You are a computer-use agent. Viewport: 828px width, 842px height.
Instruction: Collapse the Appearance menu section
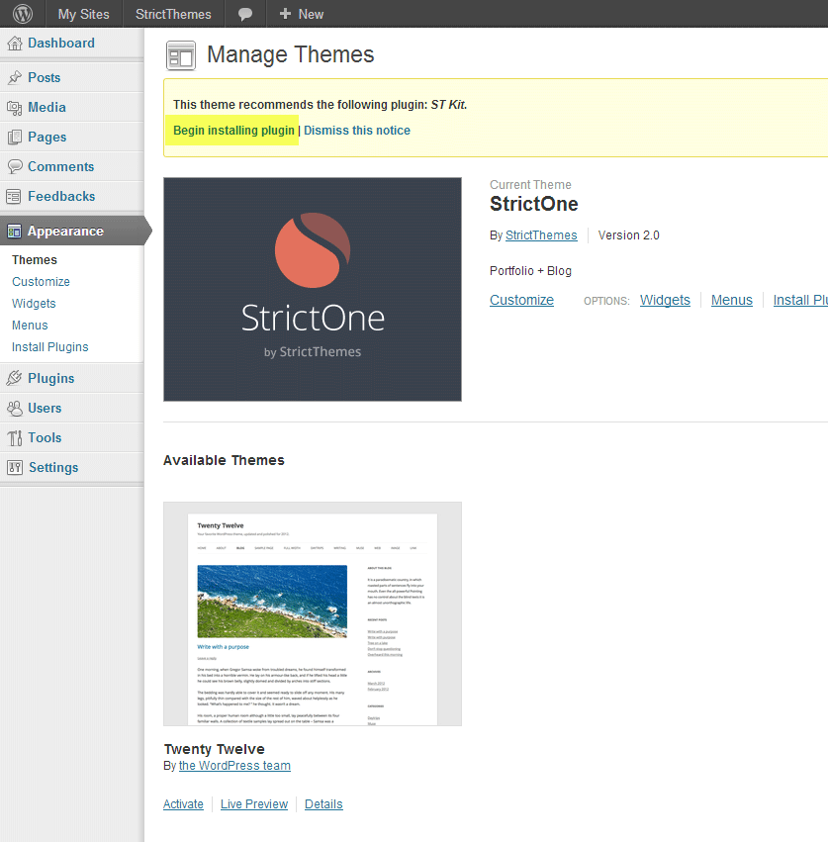click(x=65, y=232)
